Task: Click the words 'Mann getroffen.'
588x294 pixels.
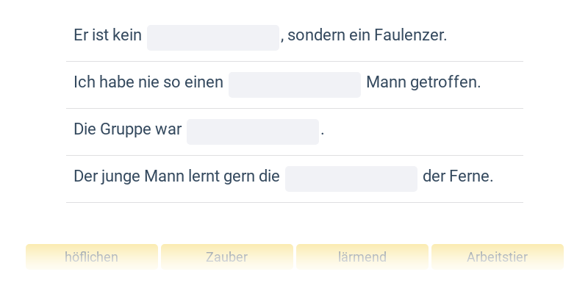Action: coord(423,82)
